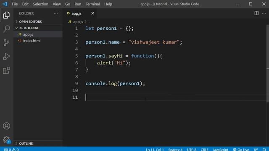The height and width of the screenshot is (151, 269).
Task: Place cursor on line 1 let person1
Action: pyautogui.click(x=109, y=29)
